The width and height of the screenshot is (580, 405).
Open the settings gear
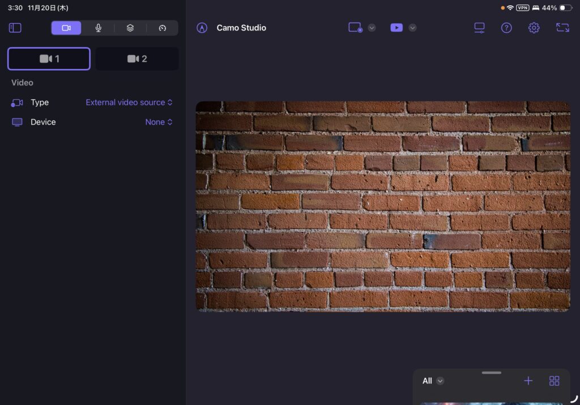534,28
